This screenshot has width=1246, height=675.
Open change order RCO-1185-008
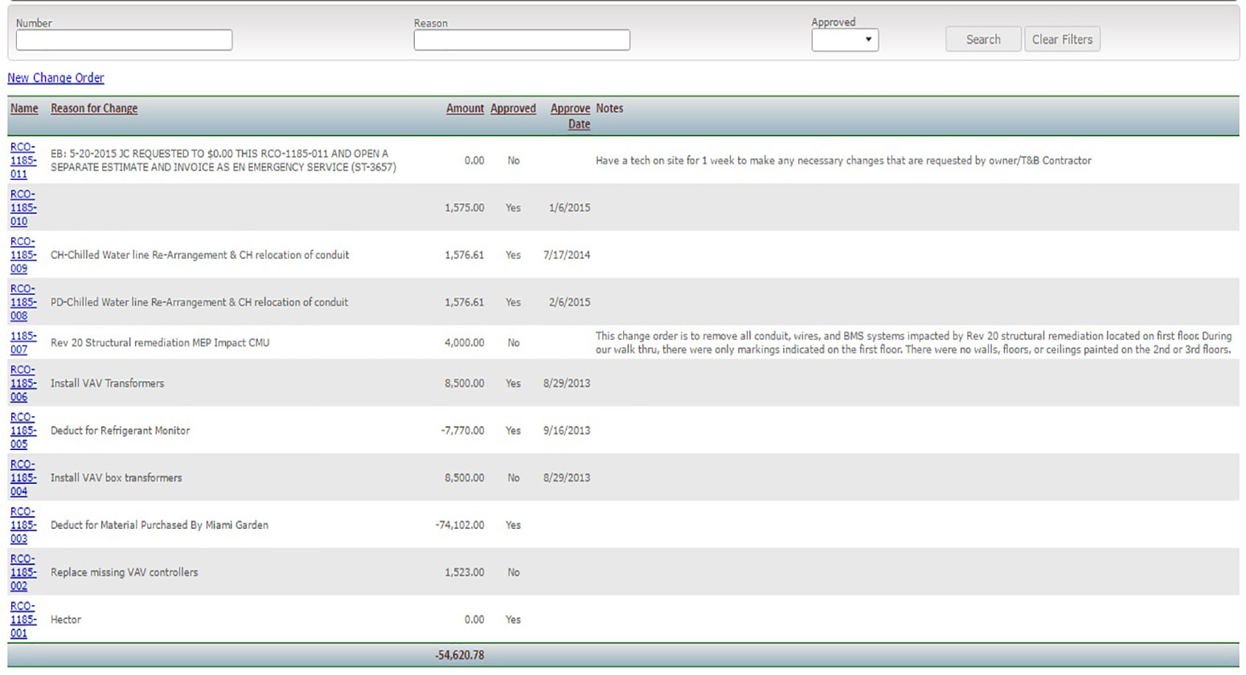click(x=23, y=302)
